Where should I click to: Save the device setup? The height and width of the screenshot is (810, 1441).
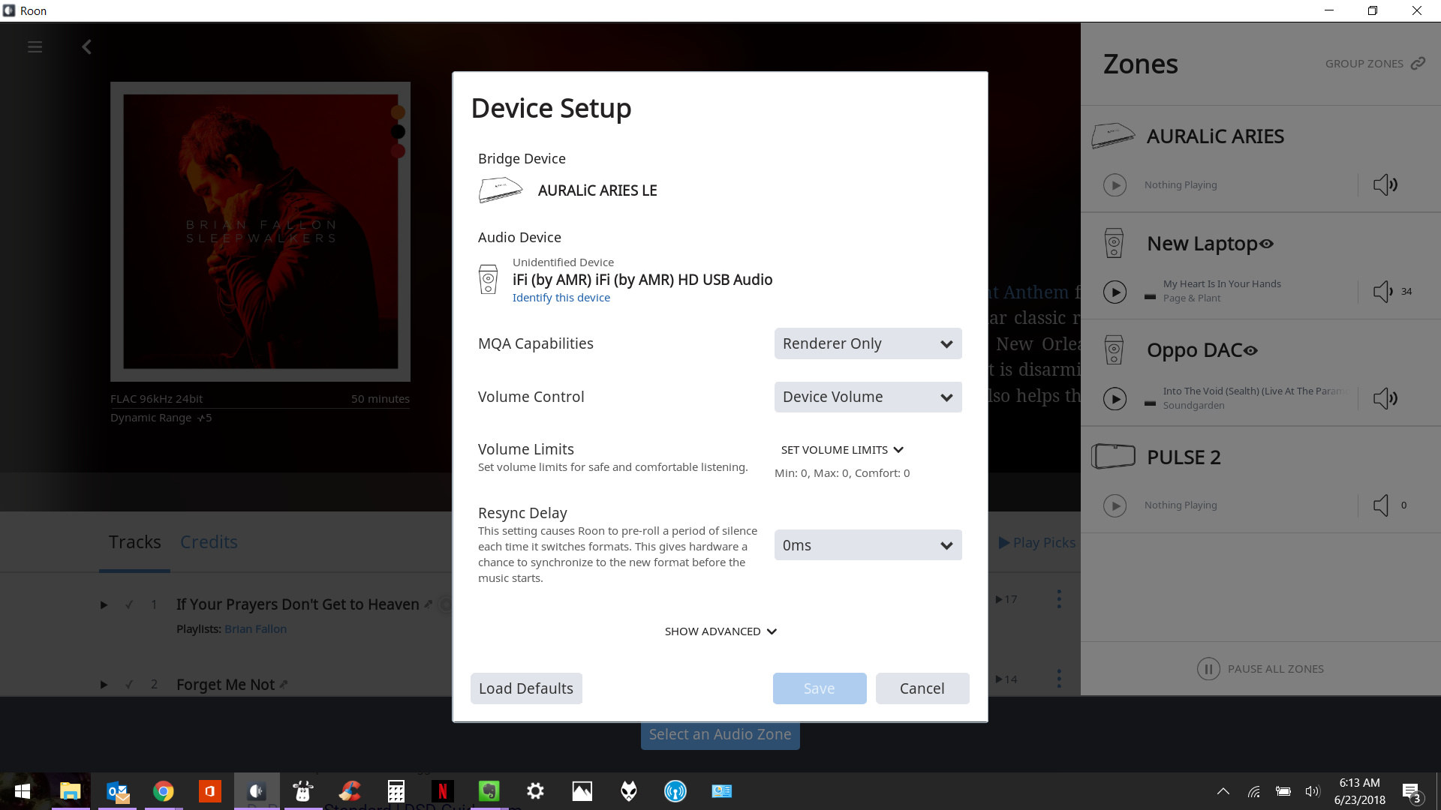click(820, 688)
